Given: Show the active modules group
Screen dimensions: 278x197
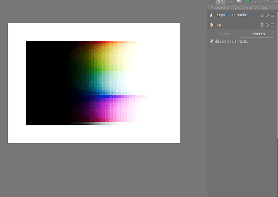Looking at the screenshot, I should tap(220, 1).
